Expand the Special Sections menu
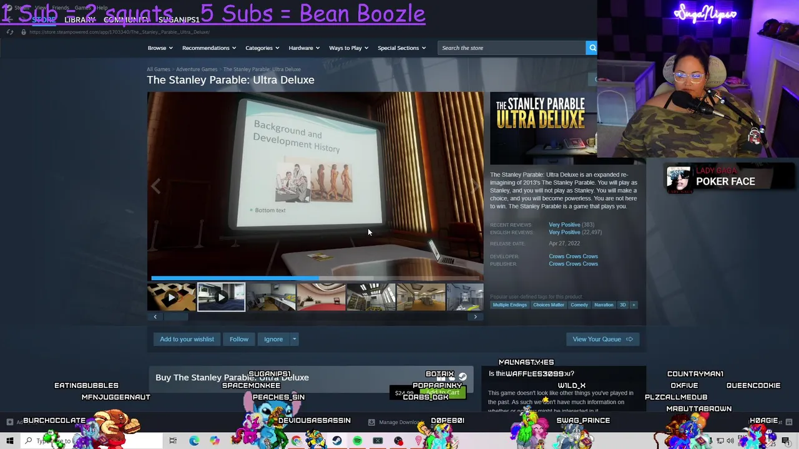The height and width of the screenshot is (449, 799). point(401,48)
